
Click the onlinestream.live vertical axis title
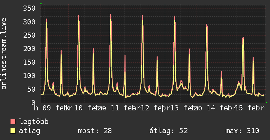pos(4,54)
